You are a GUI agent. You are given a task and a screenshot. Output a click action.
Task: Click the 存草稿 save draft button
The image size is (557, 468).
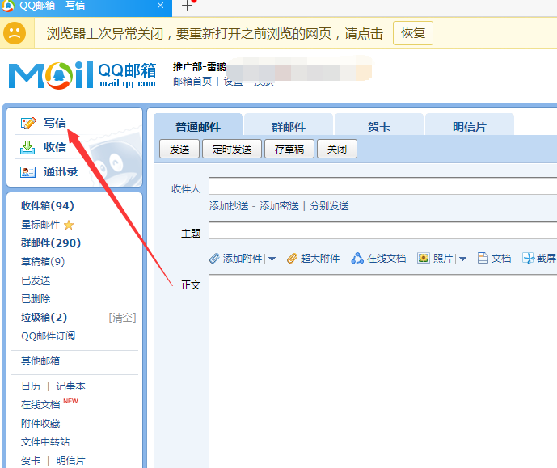[x=289, y=149]
